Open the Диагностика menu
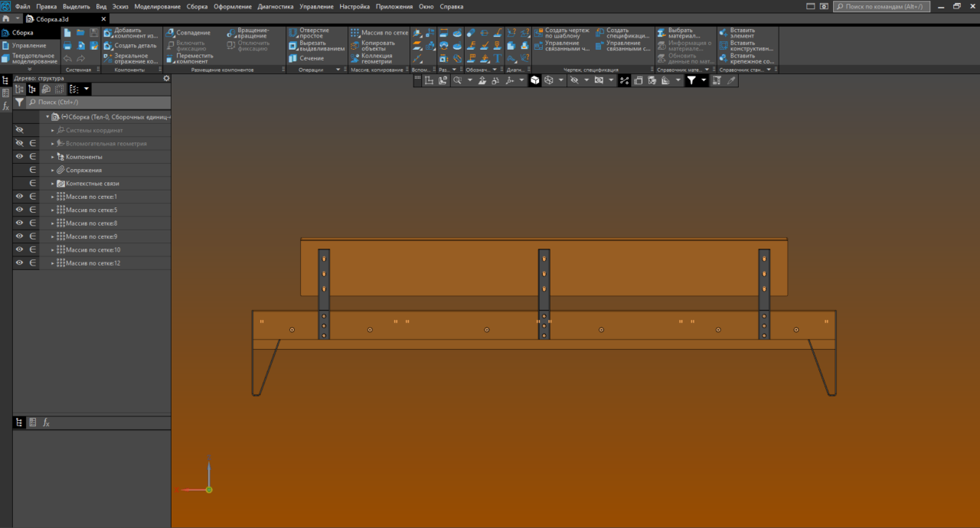This screenshot has height=528, width=980. (x=276, y=6)
